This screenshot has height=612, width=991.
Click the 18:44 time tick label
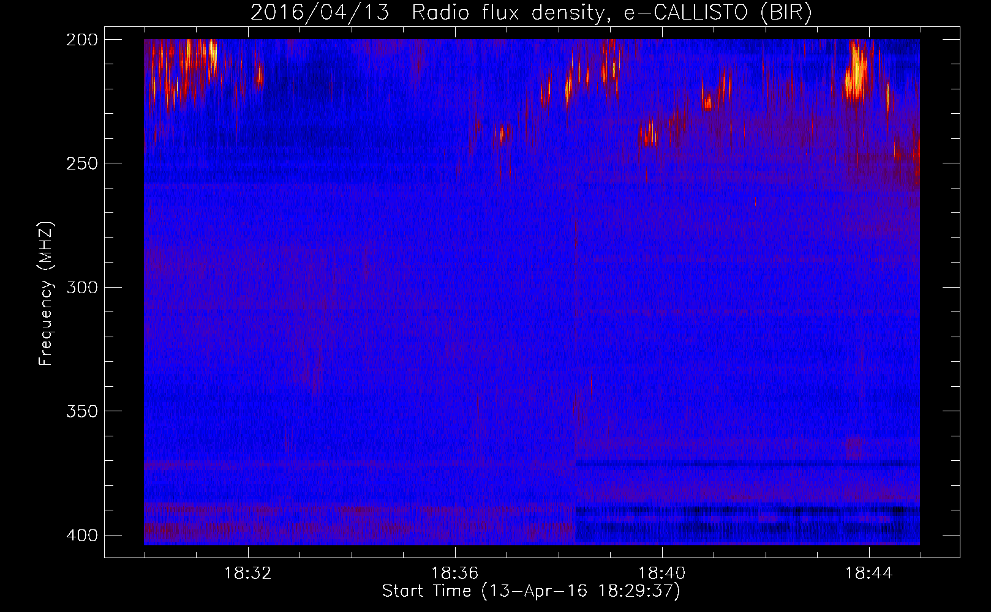[869, 573]
